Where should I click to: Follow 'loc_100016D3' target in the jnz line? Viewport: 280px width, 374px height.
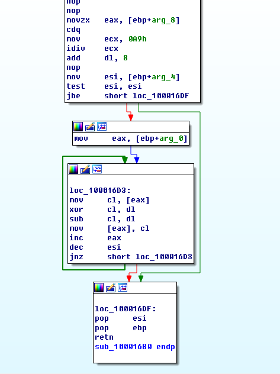coord(164,257)
